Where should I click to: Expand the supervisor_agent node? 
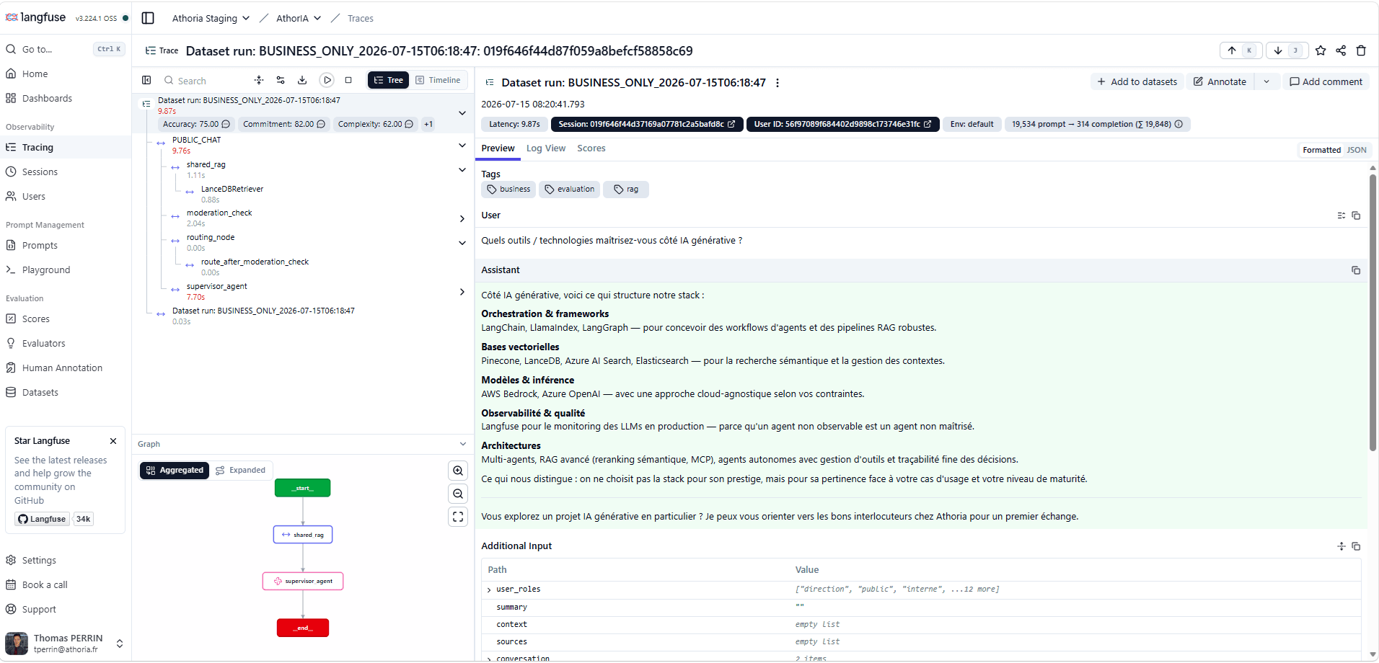462,292
